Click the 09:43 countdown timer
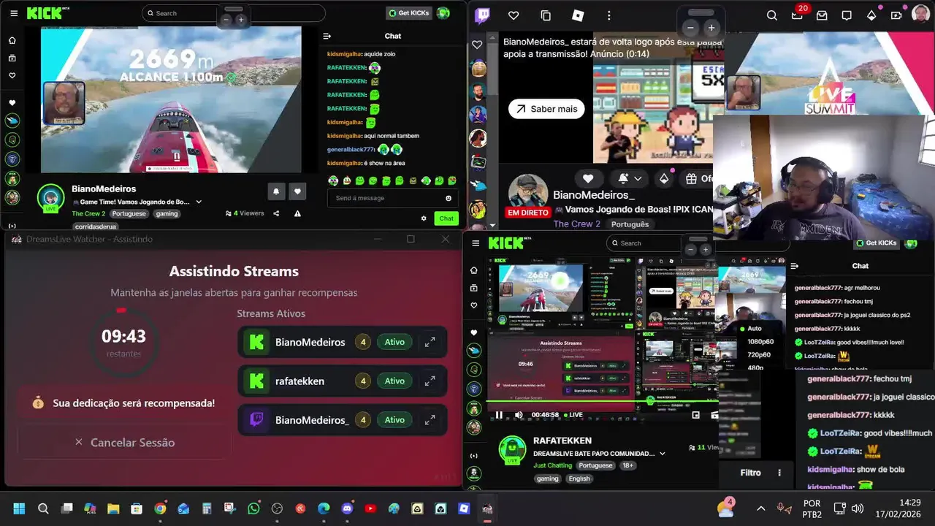The image size is (935, 526). tap(123, 336)
